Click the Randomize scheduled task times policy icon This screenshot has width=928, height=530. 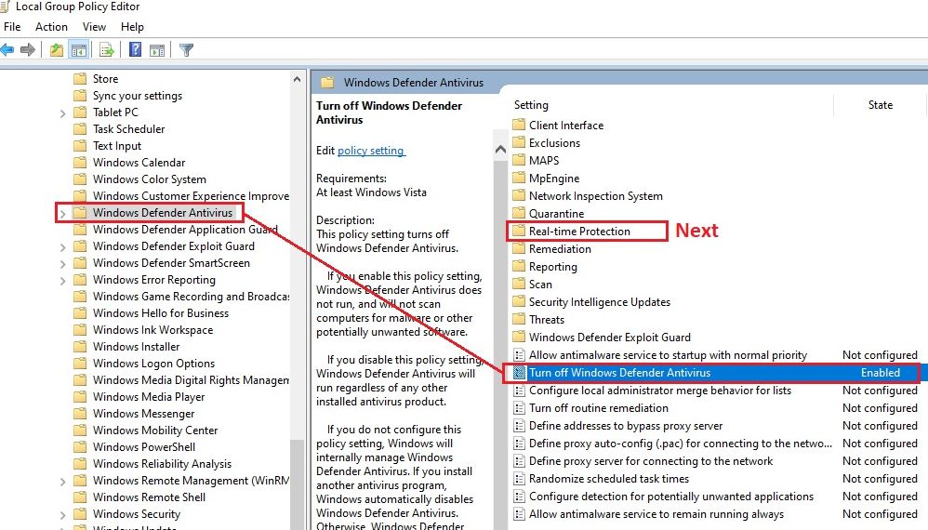519,479
